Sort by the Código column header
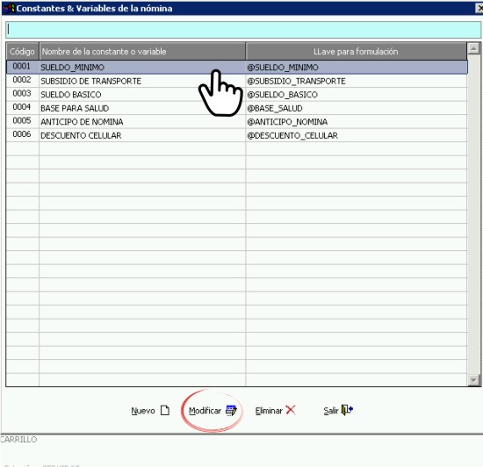 [x=22, y=51]
